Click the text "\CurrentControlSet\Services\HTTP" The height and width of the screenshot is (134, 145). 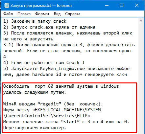coord(45,116)
